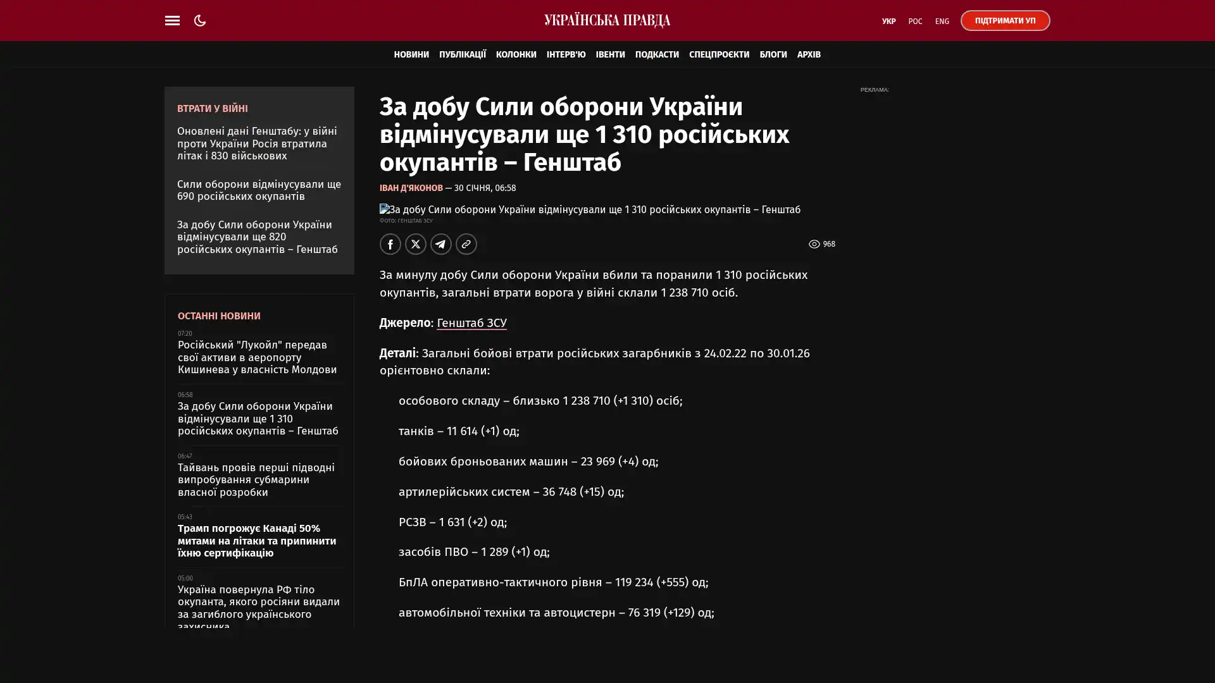Screen dimensions: 1215x683
Task: Open the НОВИНИ menu section
Action: coord(411,54)
